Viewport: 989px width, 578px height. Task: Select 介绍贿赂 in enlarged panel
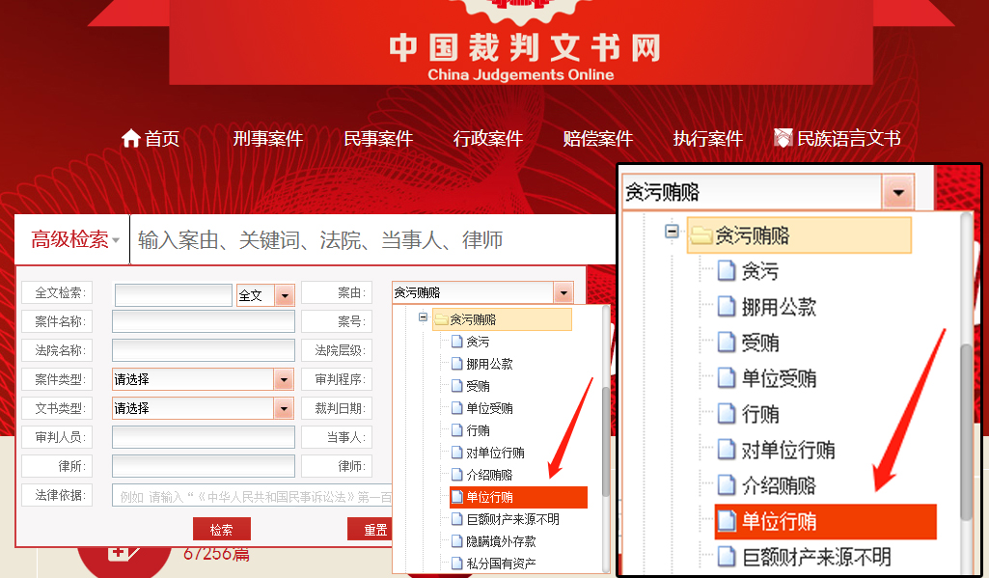779,486
